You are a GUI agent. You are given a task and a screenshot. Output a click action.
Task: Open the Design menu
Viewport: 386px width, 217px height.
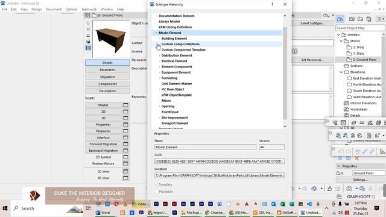point(36,9)
